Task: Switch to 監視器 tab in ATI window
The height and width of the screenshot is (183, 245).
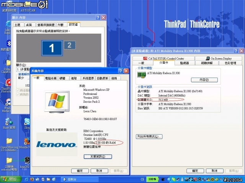Action: pyautogui.click(x=185, y=63)
